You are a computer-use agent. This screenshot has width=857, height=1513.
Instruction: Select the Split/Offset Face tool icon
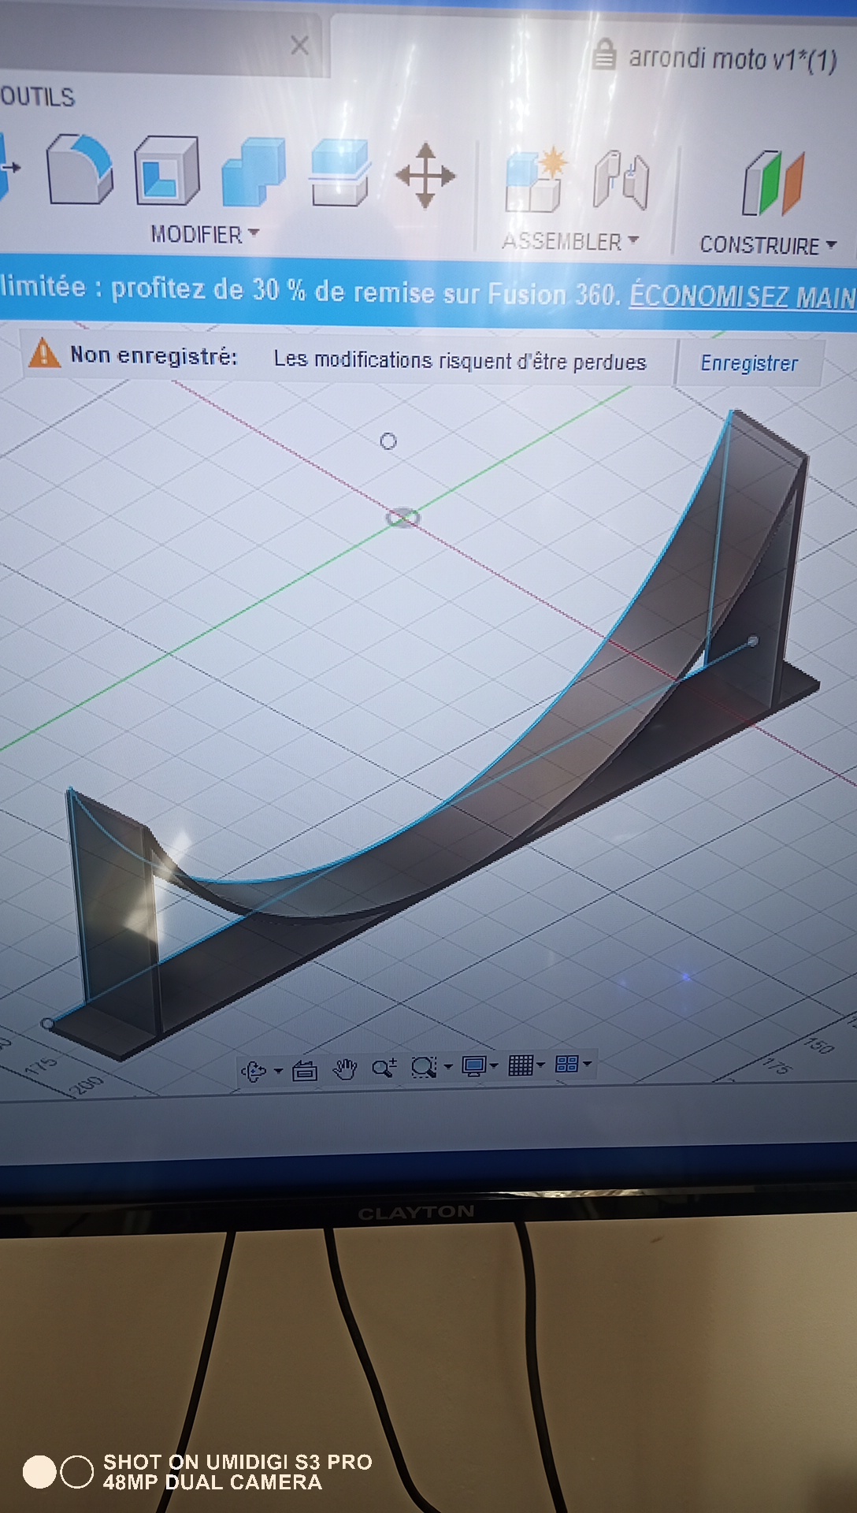339,173
